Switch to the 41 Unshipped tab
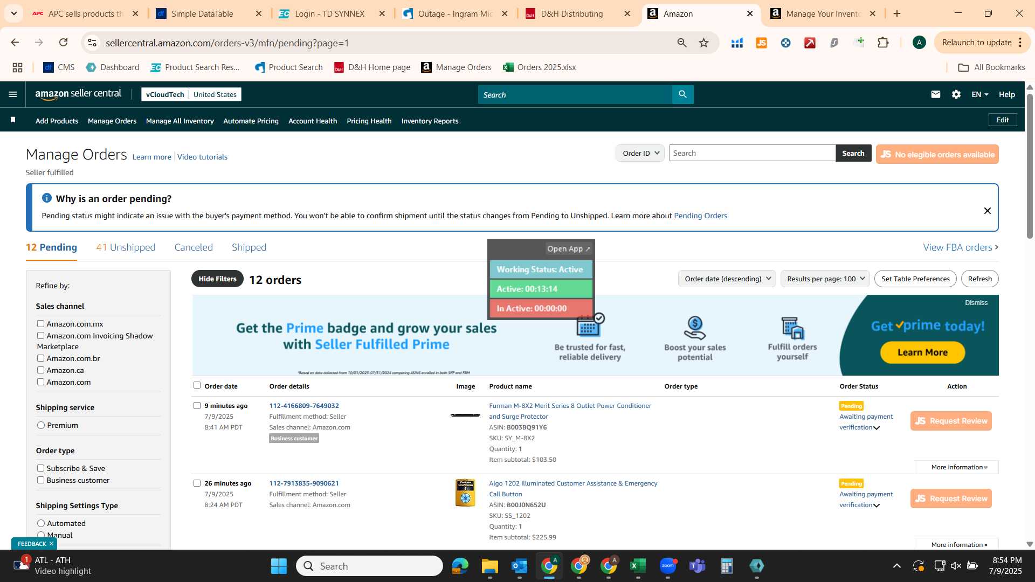The height and width of the screenshot is (582, 1035). coord(126,247)
